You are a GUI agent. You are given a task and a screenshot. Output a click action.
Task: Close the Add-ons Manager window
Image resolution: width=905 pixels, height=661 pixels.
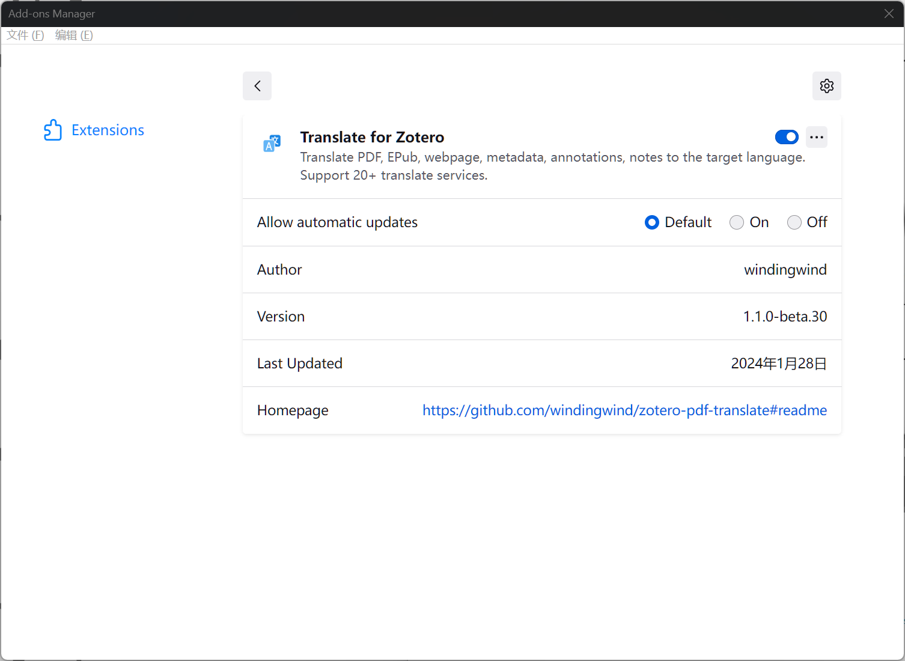tap(889, 14)
